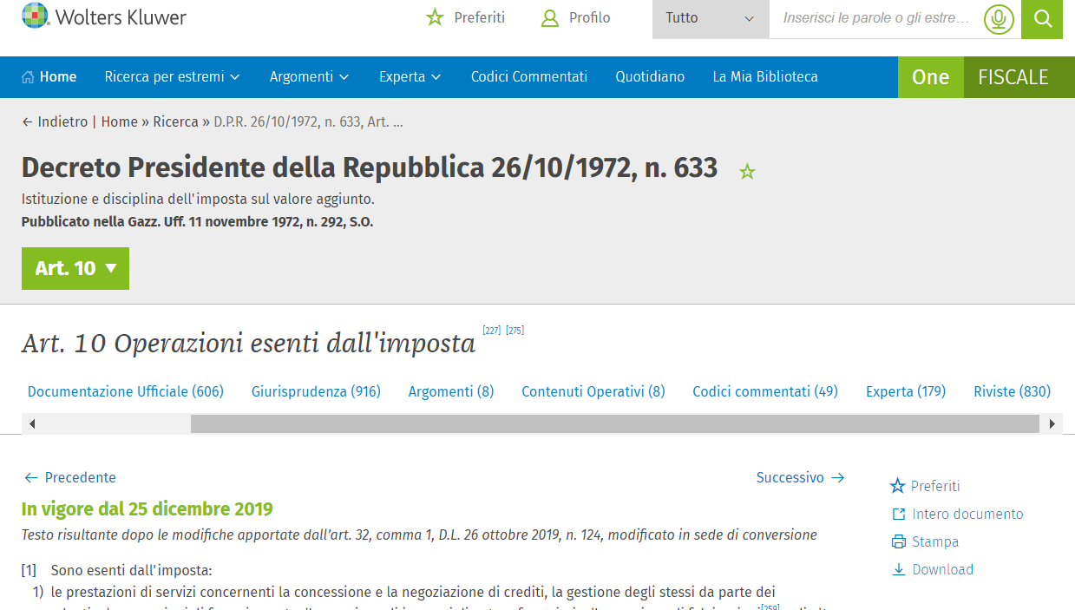1075x610 pixels.
Task: Click the green magnifier search button
Action: click(x=1042, y=19)
